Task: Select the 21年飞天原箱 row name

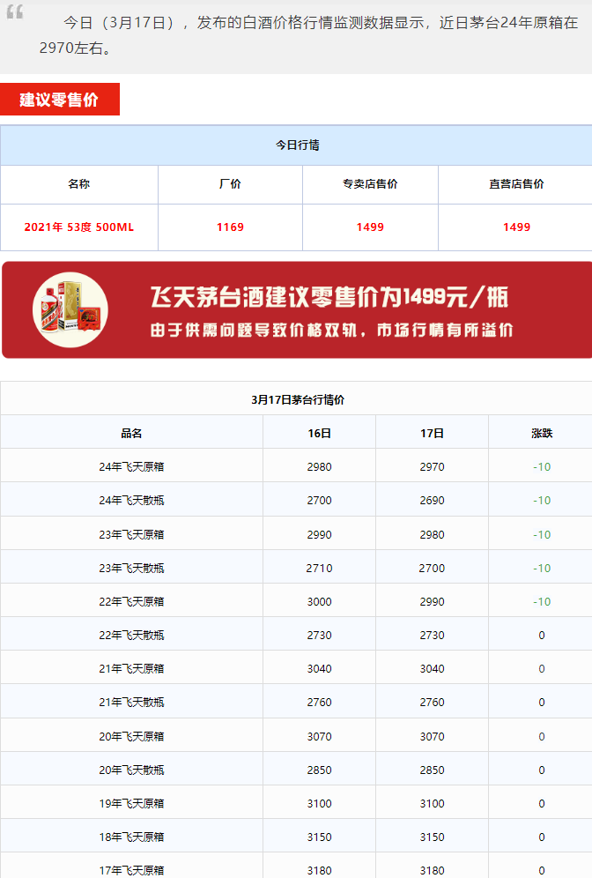Action: coord(131,669)
